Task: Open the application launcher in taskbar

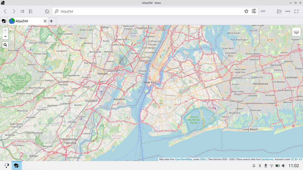Action: pos(7,165)
